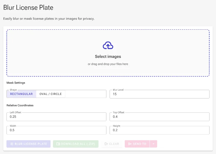Click the privacy description subtitle text
Image resolution: width=216 pixels, height=154 pixels.
(49, 19)
